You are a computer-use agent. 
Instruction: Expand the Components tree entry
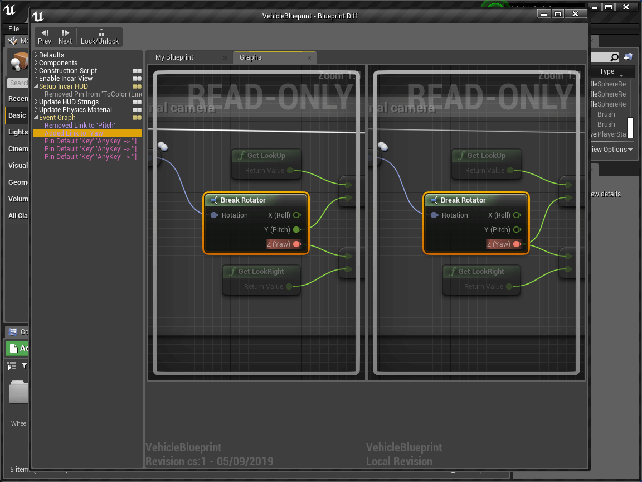(36, 63)
